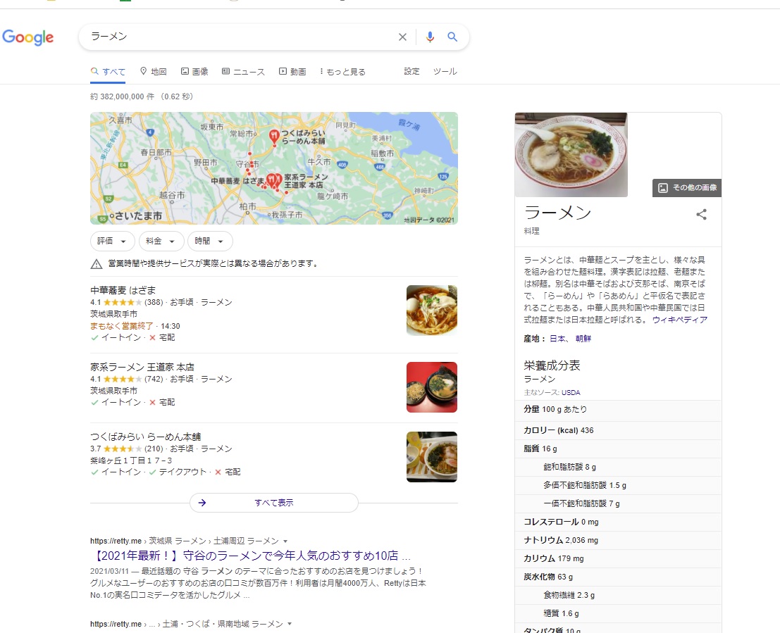Screen dimensions: 780x633
Task: Expand the 評価 filter dropdown
Action: [113, 242]
